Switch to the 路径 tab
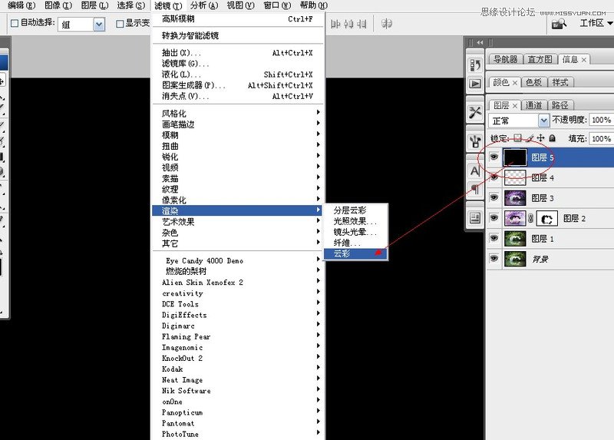Screen dimensions: 614x440 [x=560, y=105]
